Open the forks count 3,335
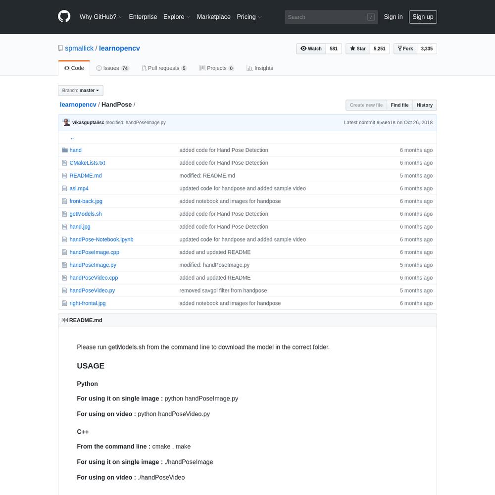 [427, 49]
